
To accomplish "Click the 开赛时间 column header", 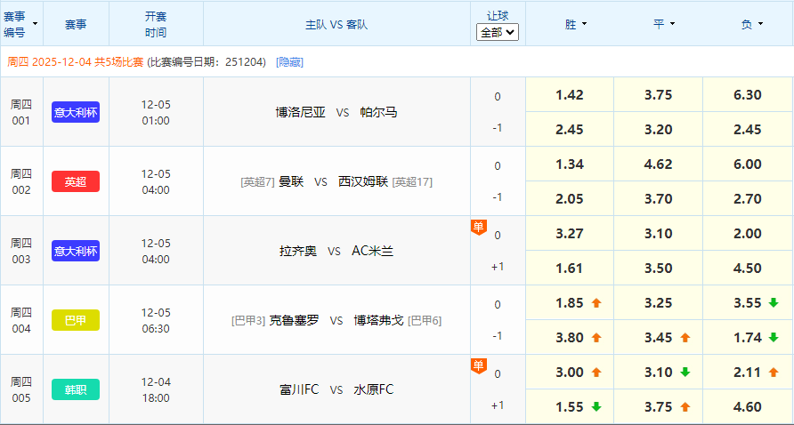I will point(156,24).
